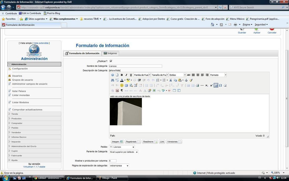
Task: Click the text color A swatch
Action: click(122, 80)
